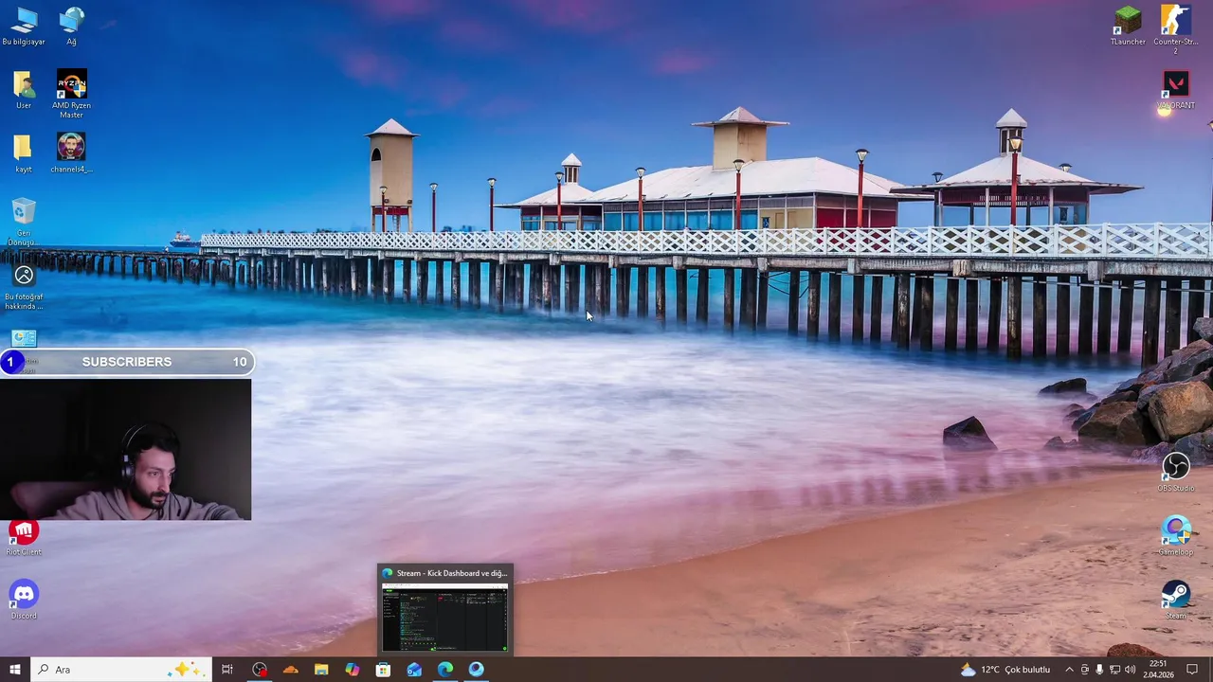
Task: Launch TLauncher from the desktop
Action: 1128,26
